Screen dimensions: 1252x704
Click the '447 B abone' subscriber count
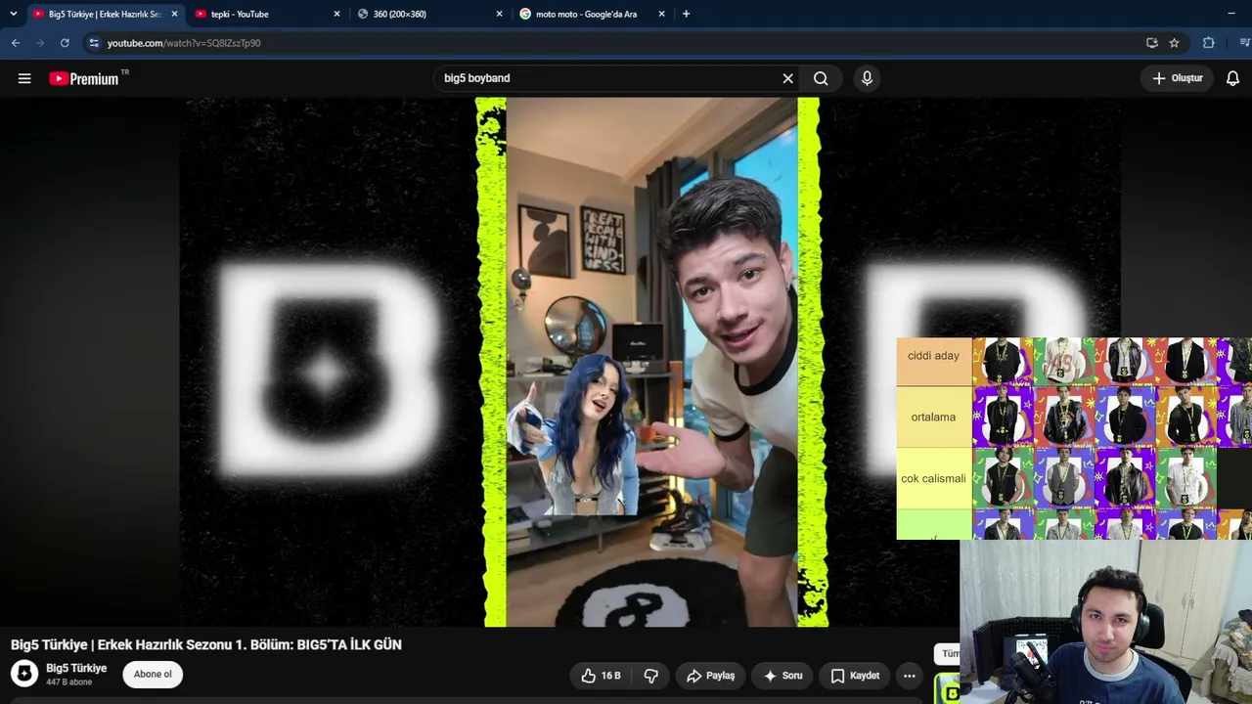(68, 682)
